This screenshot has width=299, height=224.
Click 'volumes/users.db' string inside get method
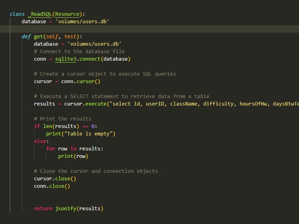[x=94, y=44]
